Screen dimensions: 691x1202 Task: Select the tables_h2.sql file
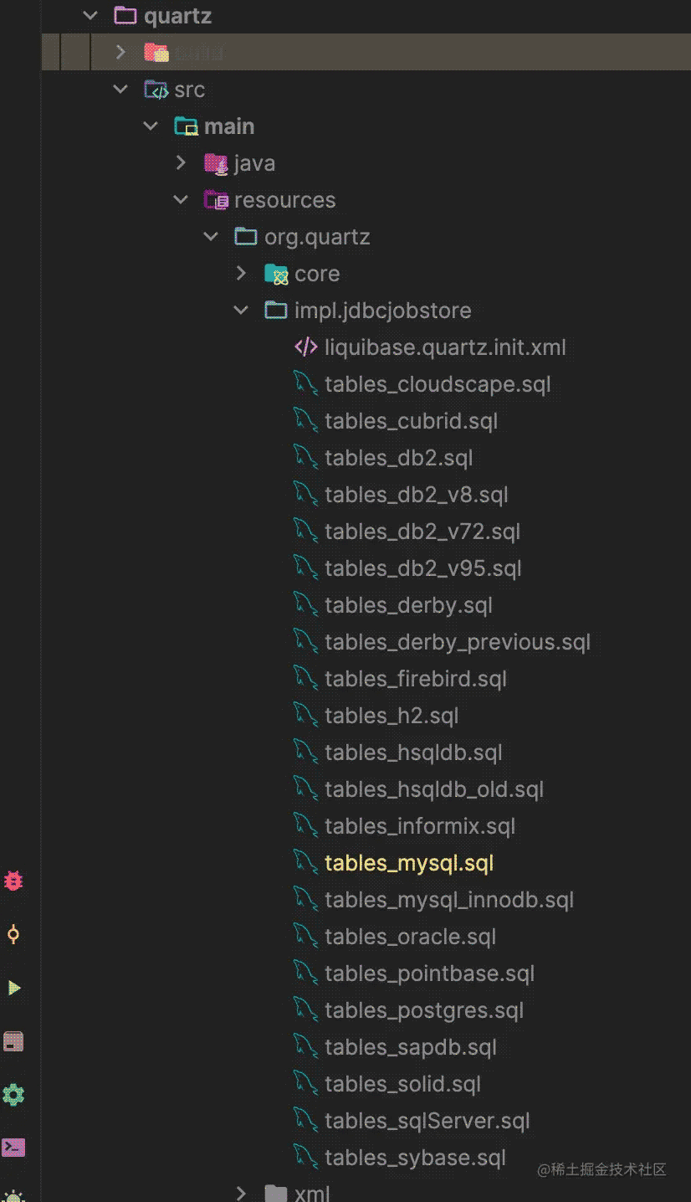392,716
